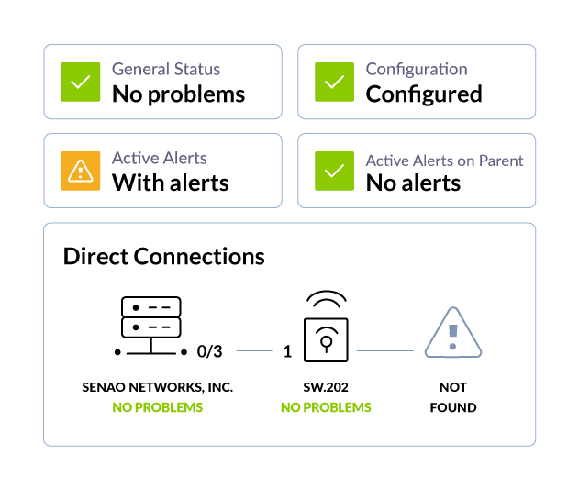Viewport: 579px width, 488px height.
Task: Click the SENAO NETWORKS, INC. label
Action: (x=157, y=387)
